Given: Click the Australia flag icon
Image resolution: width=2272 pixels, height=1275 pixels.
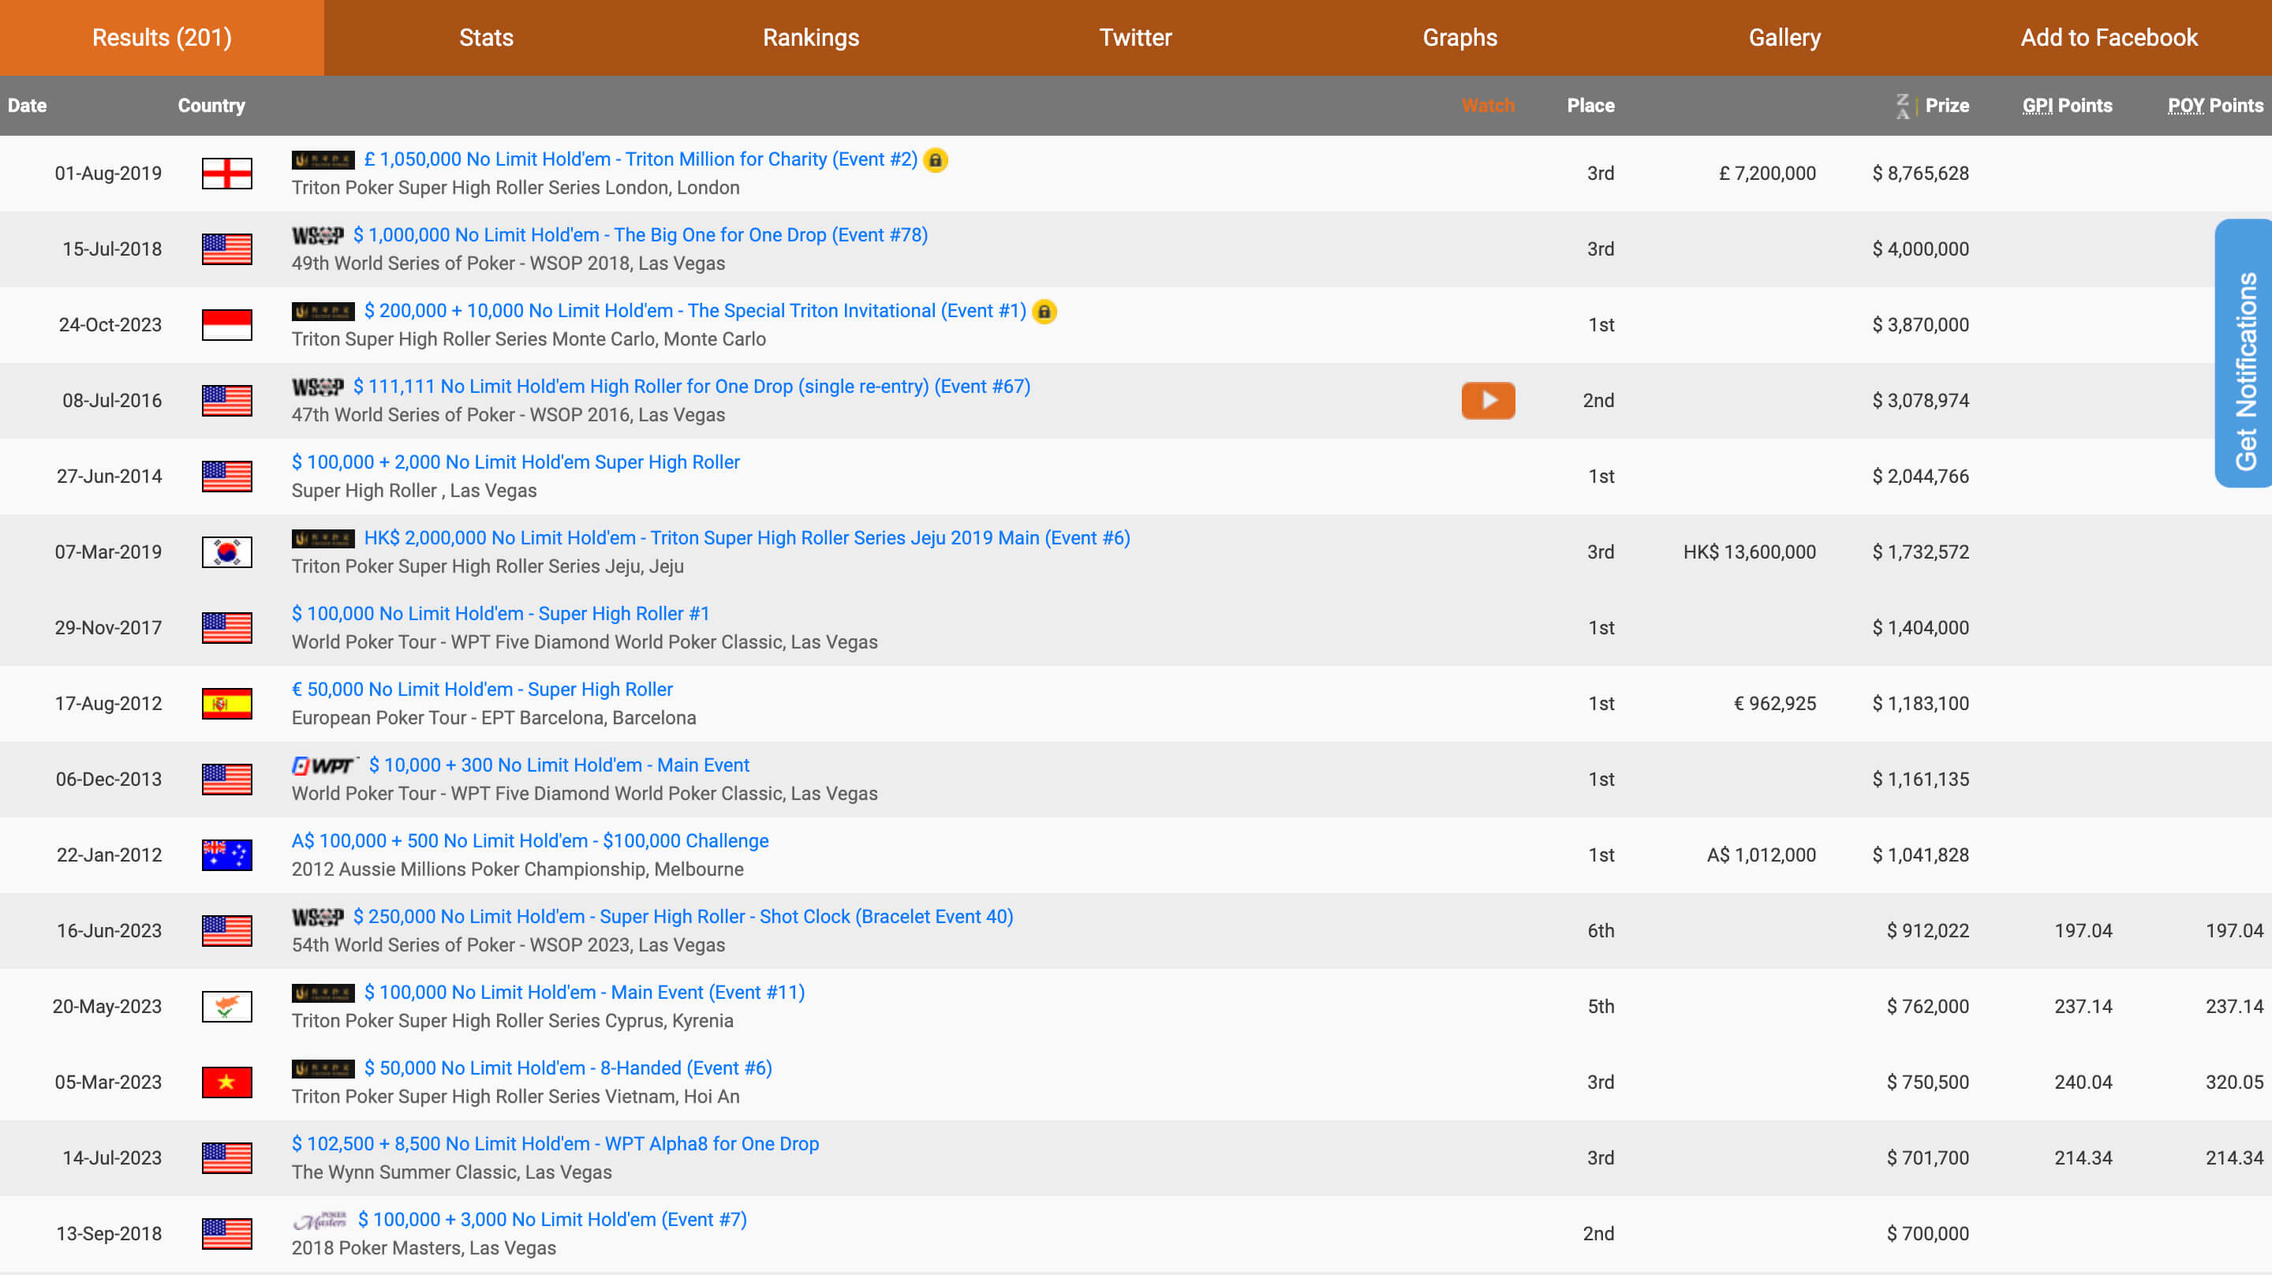Looking at the screenshot, I should (226, 855).
